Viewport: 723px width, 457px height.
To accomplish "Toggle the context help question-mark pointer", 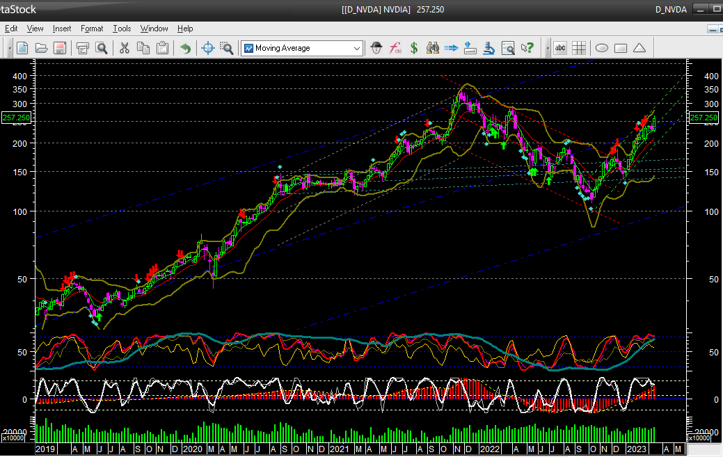I will [527, 48].
